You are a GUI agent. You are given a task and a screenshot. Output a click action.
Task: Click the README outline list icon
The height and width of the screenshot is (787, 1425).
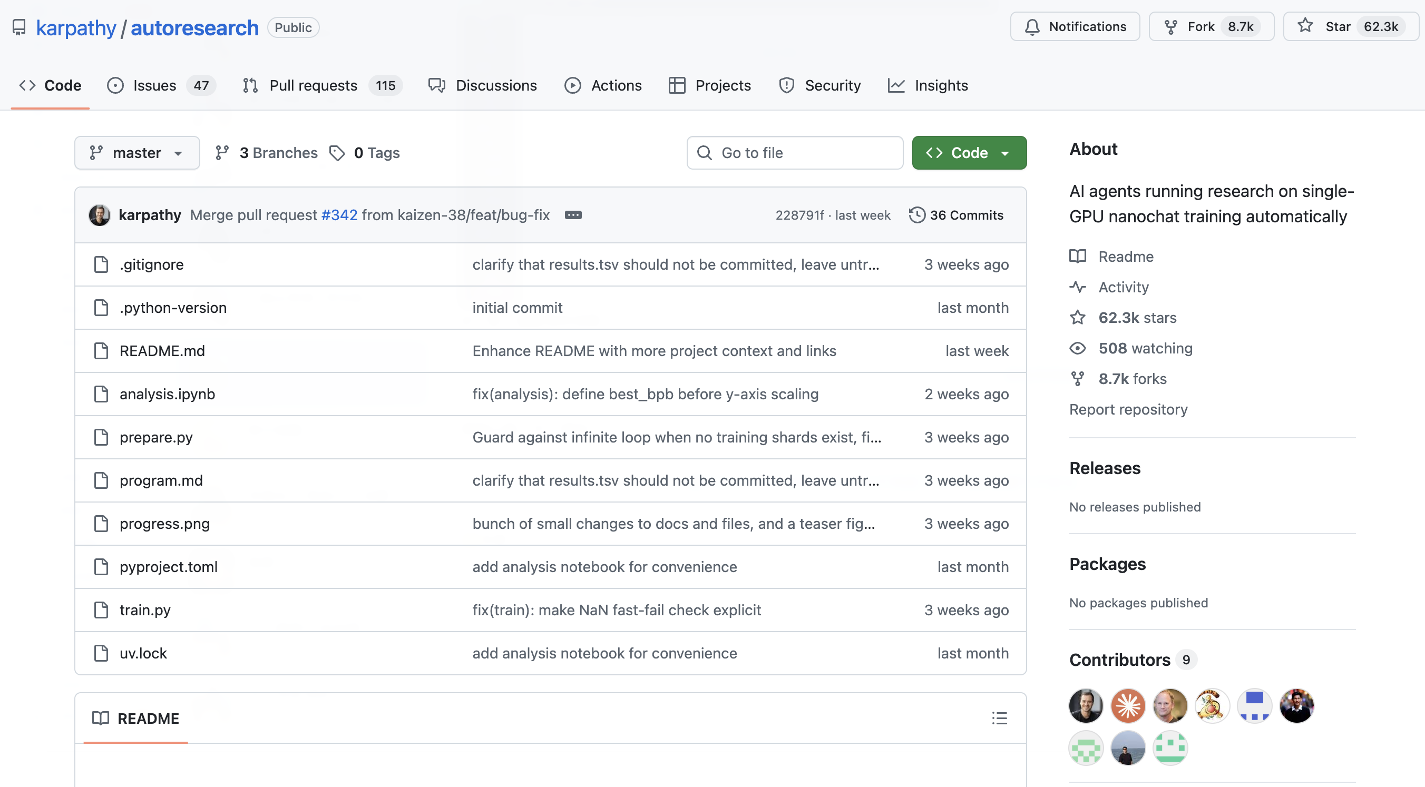click(999, 718)
